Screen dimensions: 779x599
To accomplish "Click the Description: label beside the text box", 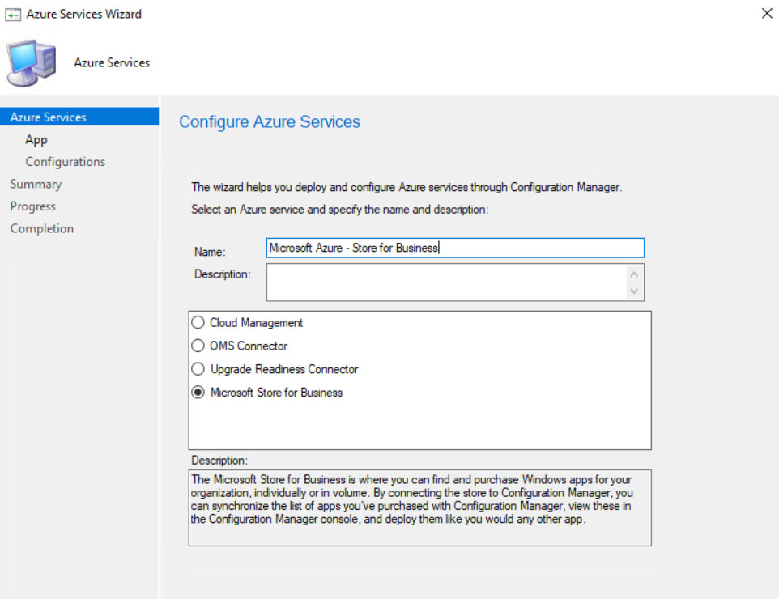I will [x=222, y=274].
